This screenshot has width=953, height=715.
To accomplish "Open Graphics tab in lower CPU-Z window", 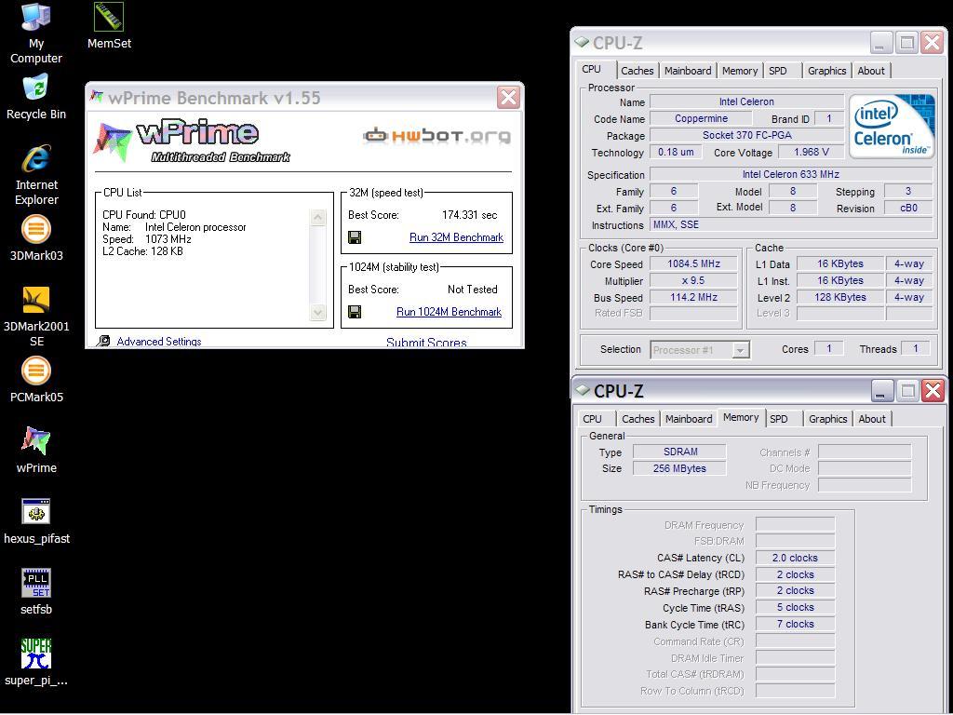I will coord(827,419).
